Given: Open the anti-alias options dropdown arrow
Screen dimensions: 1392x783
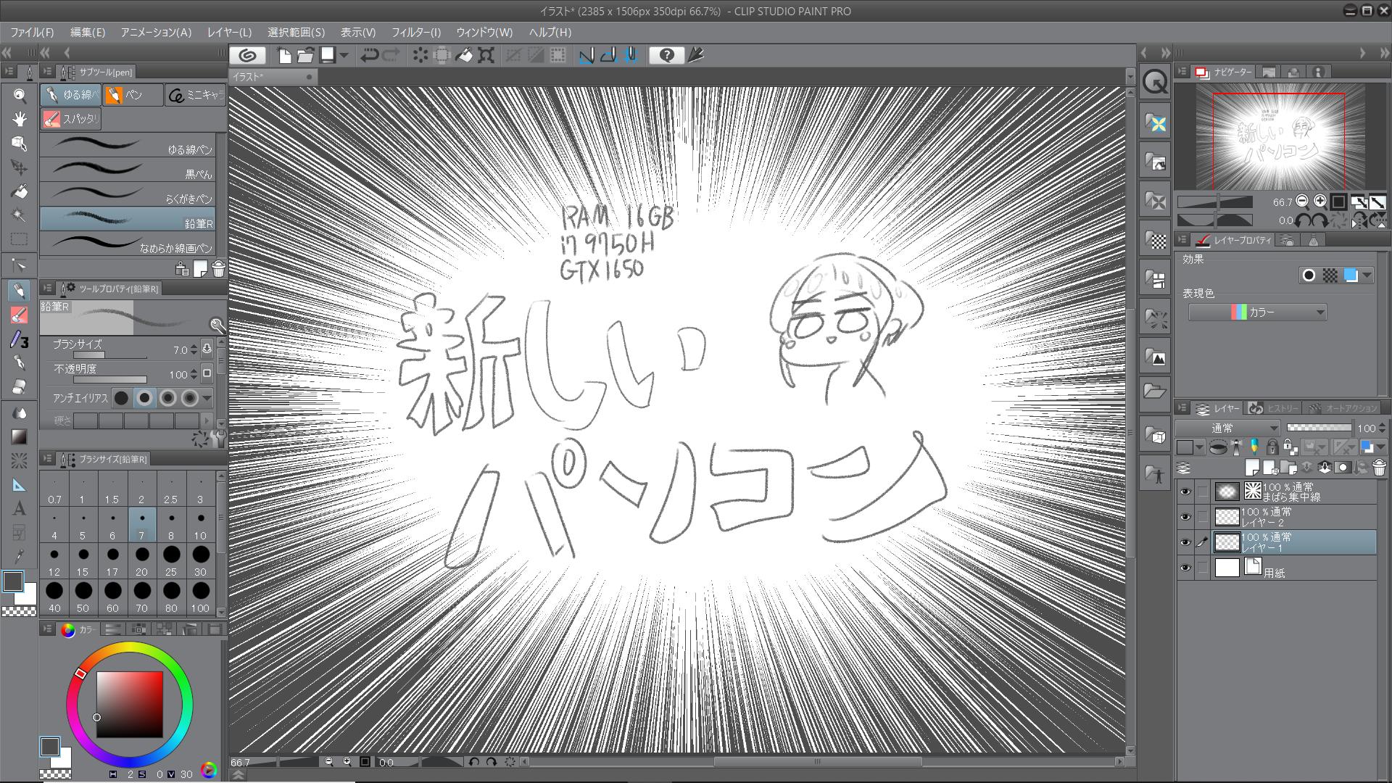Looking at the screenshot, I should click(x=207, y=398).
